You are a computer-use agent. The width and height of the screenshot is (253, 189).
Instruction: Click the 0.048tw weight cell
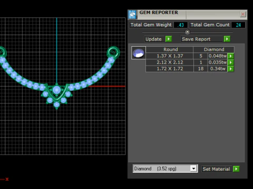[x=218, y=56]
